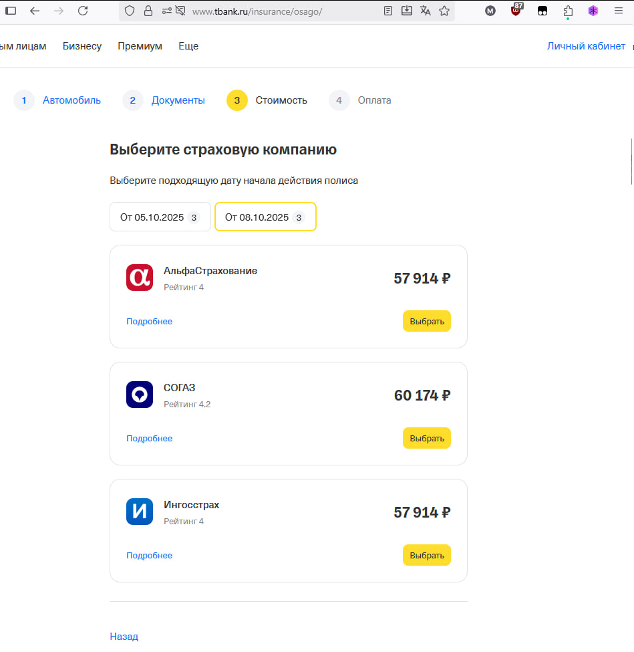Screen dimensions: 634x652
Task: Bookmark this page with the star icon
Action: pos(444,11)
